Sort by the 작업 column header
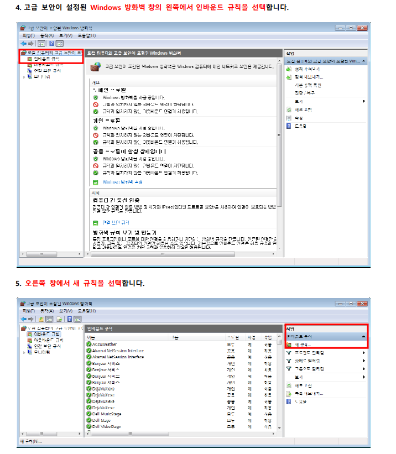The image size is (396, 454). 269,337
